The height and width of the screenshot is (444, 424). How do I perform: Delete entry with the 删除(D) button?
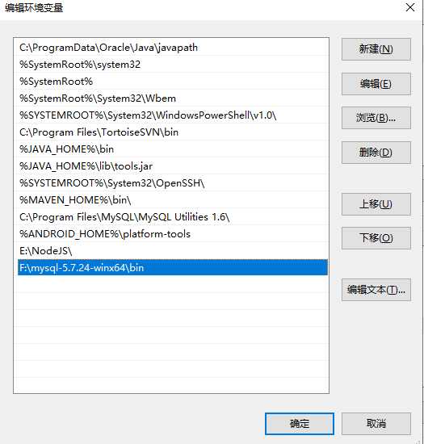coord(376,153)
